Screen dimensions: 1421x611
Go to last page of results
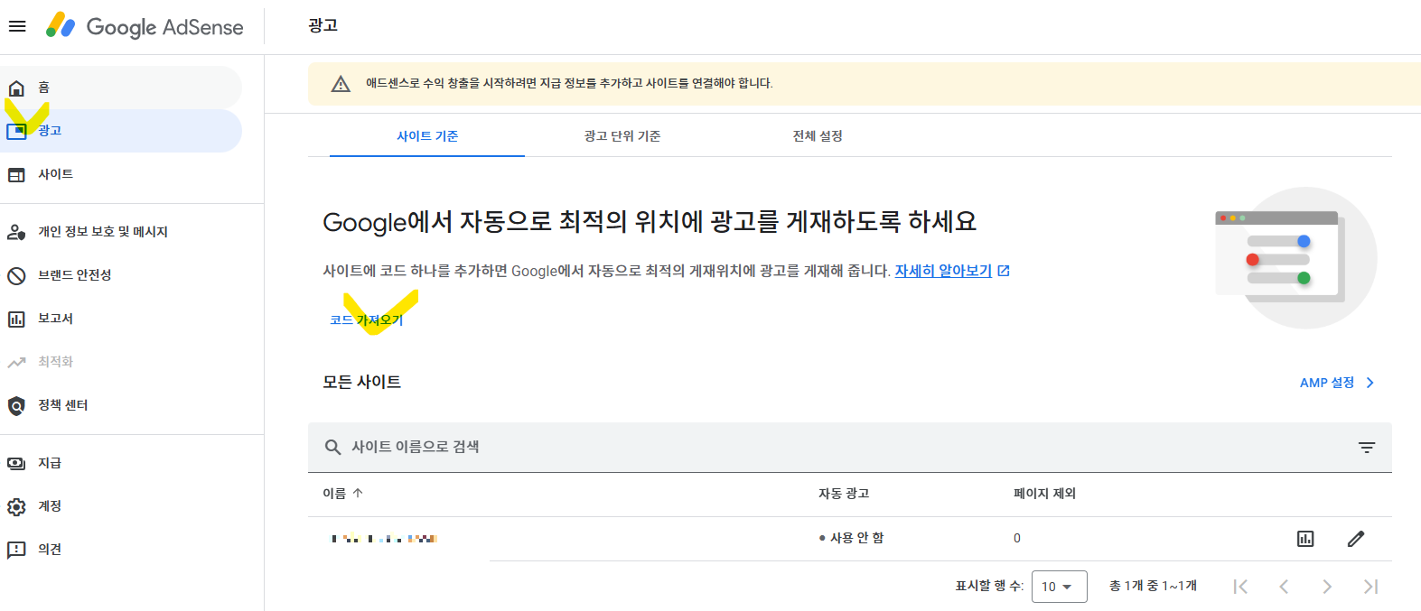[1370, 587]
